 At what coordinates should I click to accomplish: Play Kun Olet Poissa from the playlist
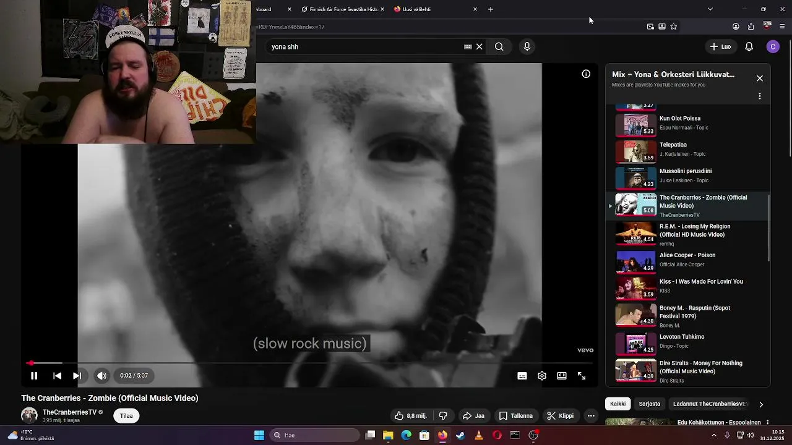[687, 124]
